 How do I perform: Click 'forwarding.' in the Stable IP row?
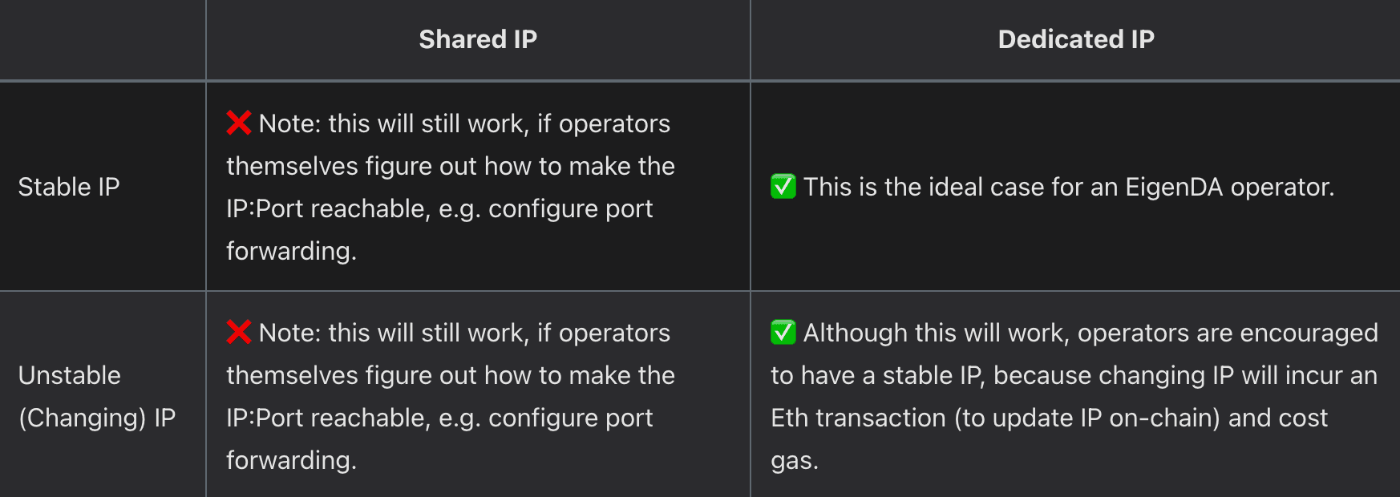[291, 251]
